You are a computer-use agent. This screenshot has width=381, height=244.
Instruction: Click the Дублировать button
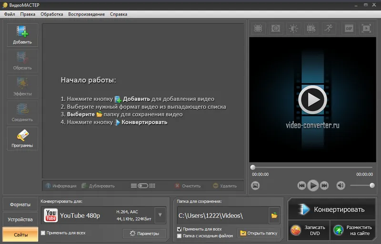click(x=98, y=185)
